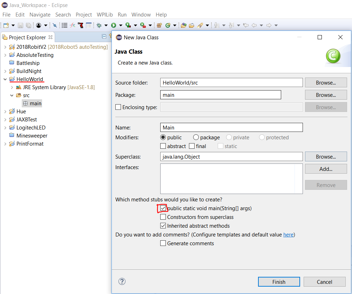This screenshot has height=294, width=352.
Task: Select the Minesweeper project in tree
Action: point(28,136)
